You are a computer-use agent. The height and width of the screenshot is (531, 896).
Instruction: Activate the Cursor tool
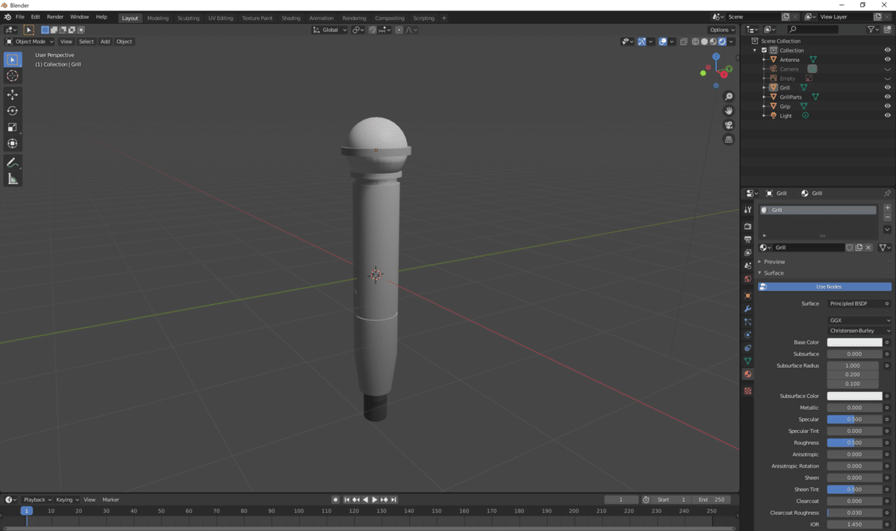pos(13,76)
